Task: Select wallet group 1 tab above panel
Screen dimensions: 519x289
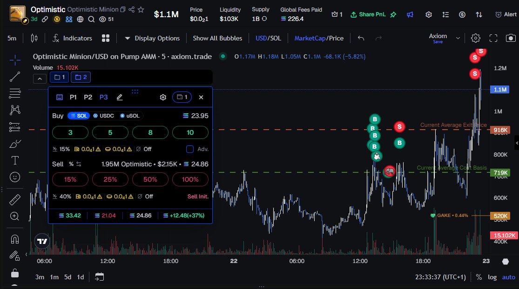Action: (x=60, y=77)
